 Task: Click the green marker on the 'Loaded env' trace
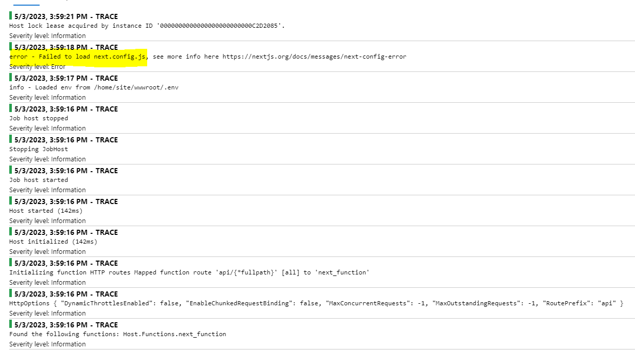pos(11,78)
